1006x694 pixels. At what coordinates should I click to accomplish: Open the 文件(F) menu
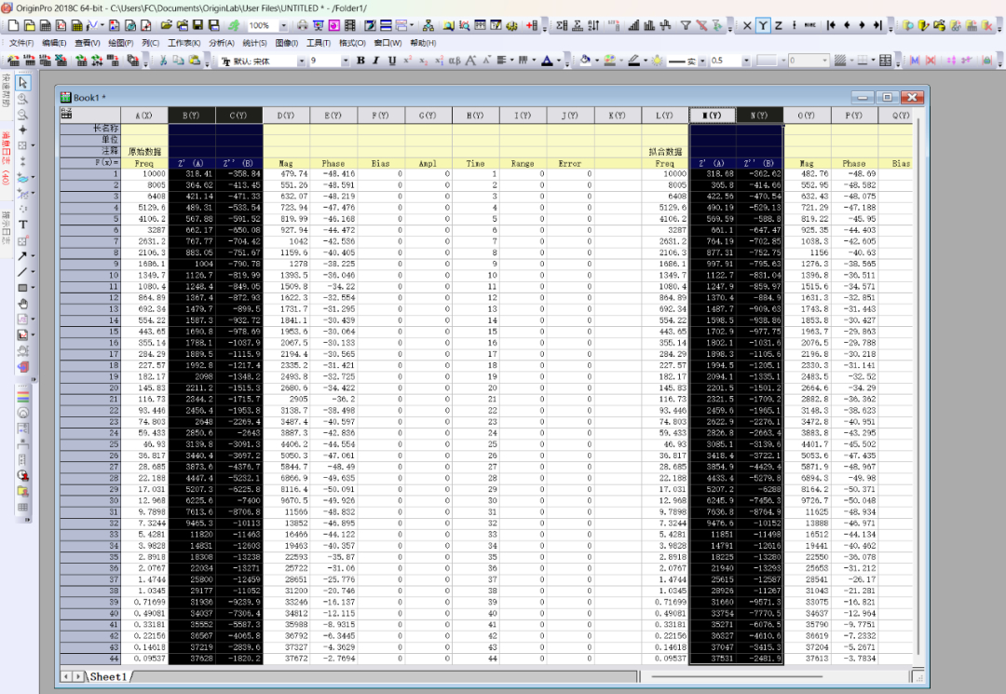pos(21,43)
